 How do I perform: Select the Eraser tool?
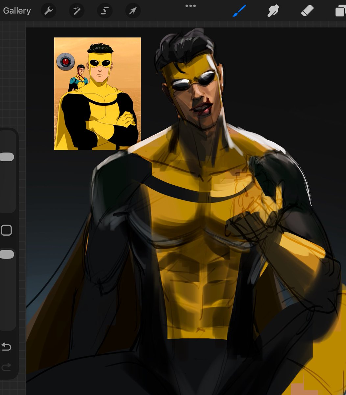(308, 11)
